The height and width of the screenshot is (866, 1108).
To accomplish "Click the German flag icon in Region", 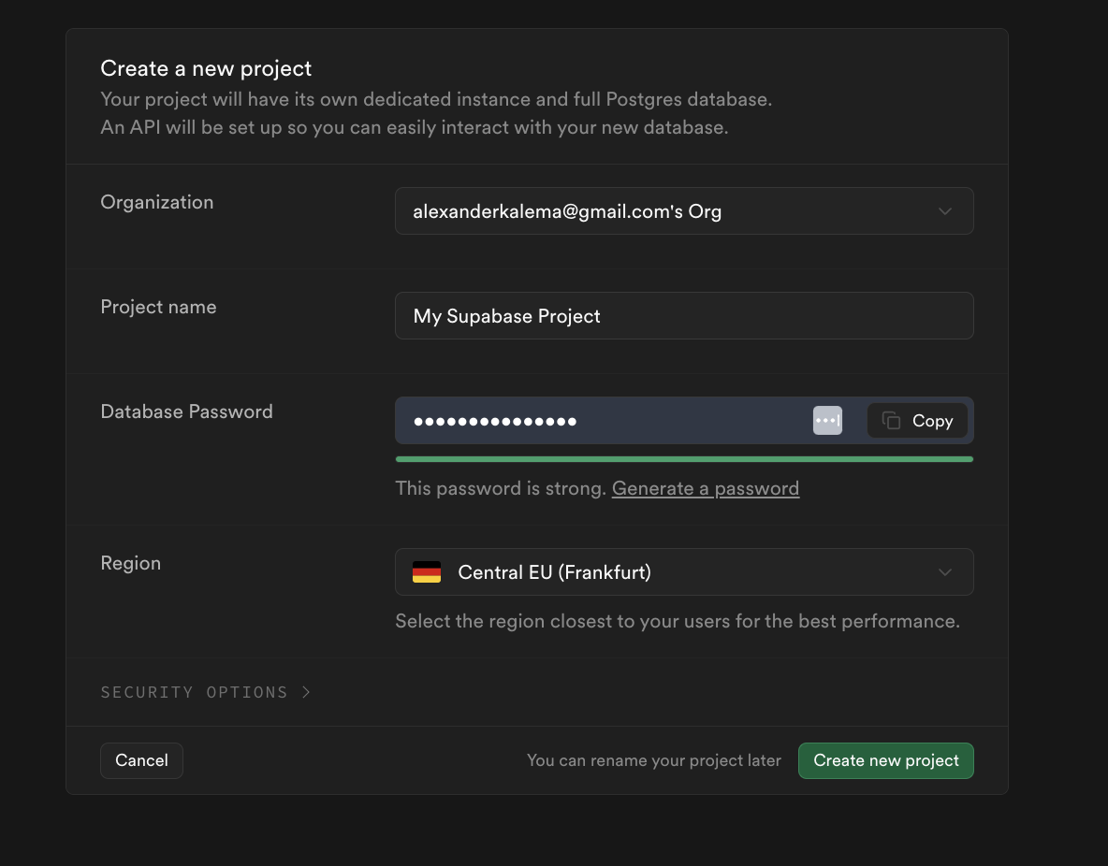I will tap(427, 572).
